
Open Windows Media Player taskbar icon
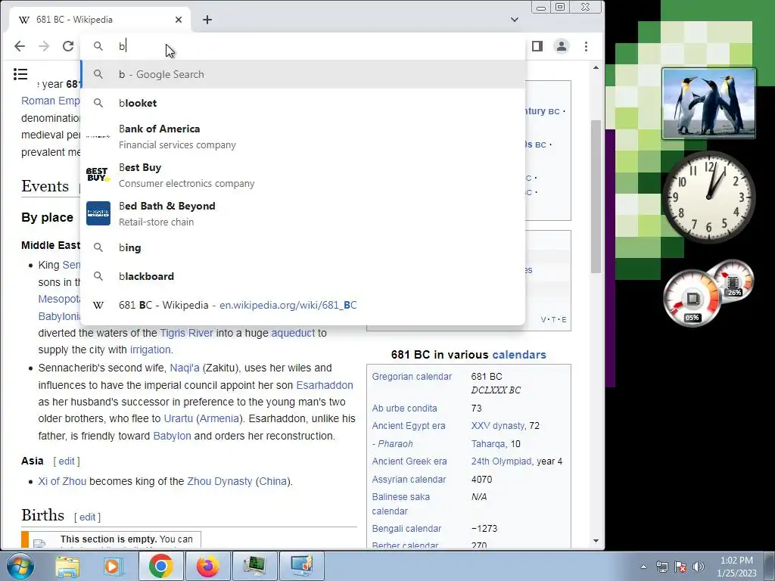point(114,566)
